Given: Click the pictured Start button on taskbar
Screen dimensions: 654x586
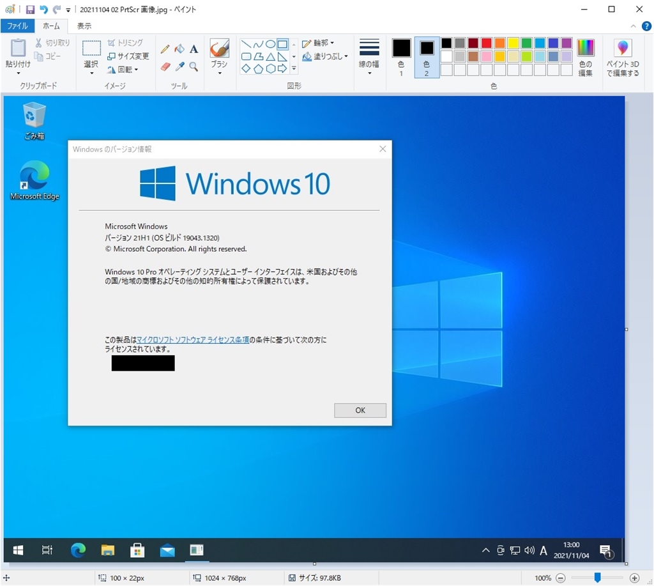Looking at the screenshot, I should [x=18, y=550].
